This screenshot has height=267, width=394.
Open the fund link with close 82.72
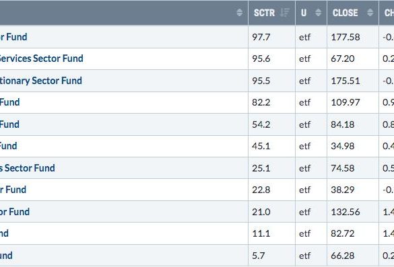pyautogui.click(x=4, y=233)
